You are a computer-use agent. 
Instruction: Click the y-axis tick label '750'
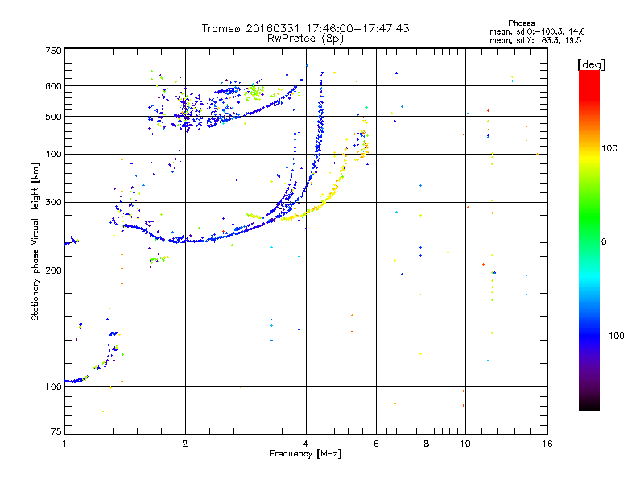[54, 51]
